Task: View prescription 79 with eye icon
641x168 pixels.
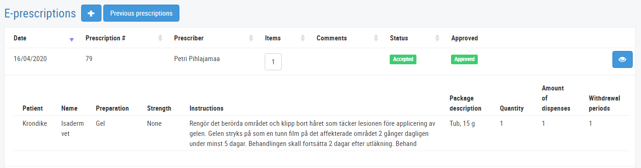Action: pyautogui.click(x=622, y=60)
